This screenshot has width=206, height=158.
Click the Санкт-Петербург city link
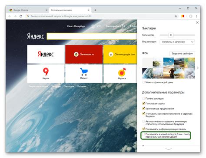tap(76, 26)
